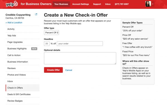Open Inbox in the top navigation
The image size is (167, 105).
(x=108, y=4)
